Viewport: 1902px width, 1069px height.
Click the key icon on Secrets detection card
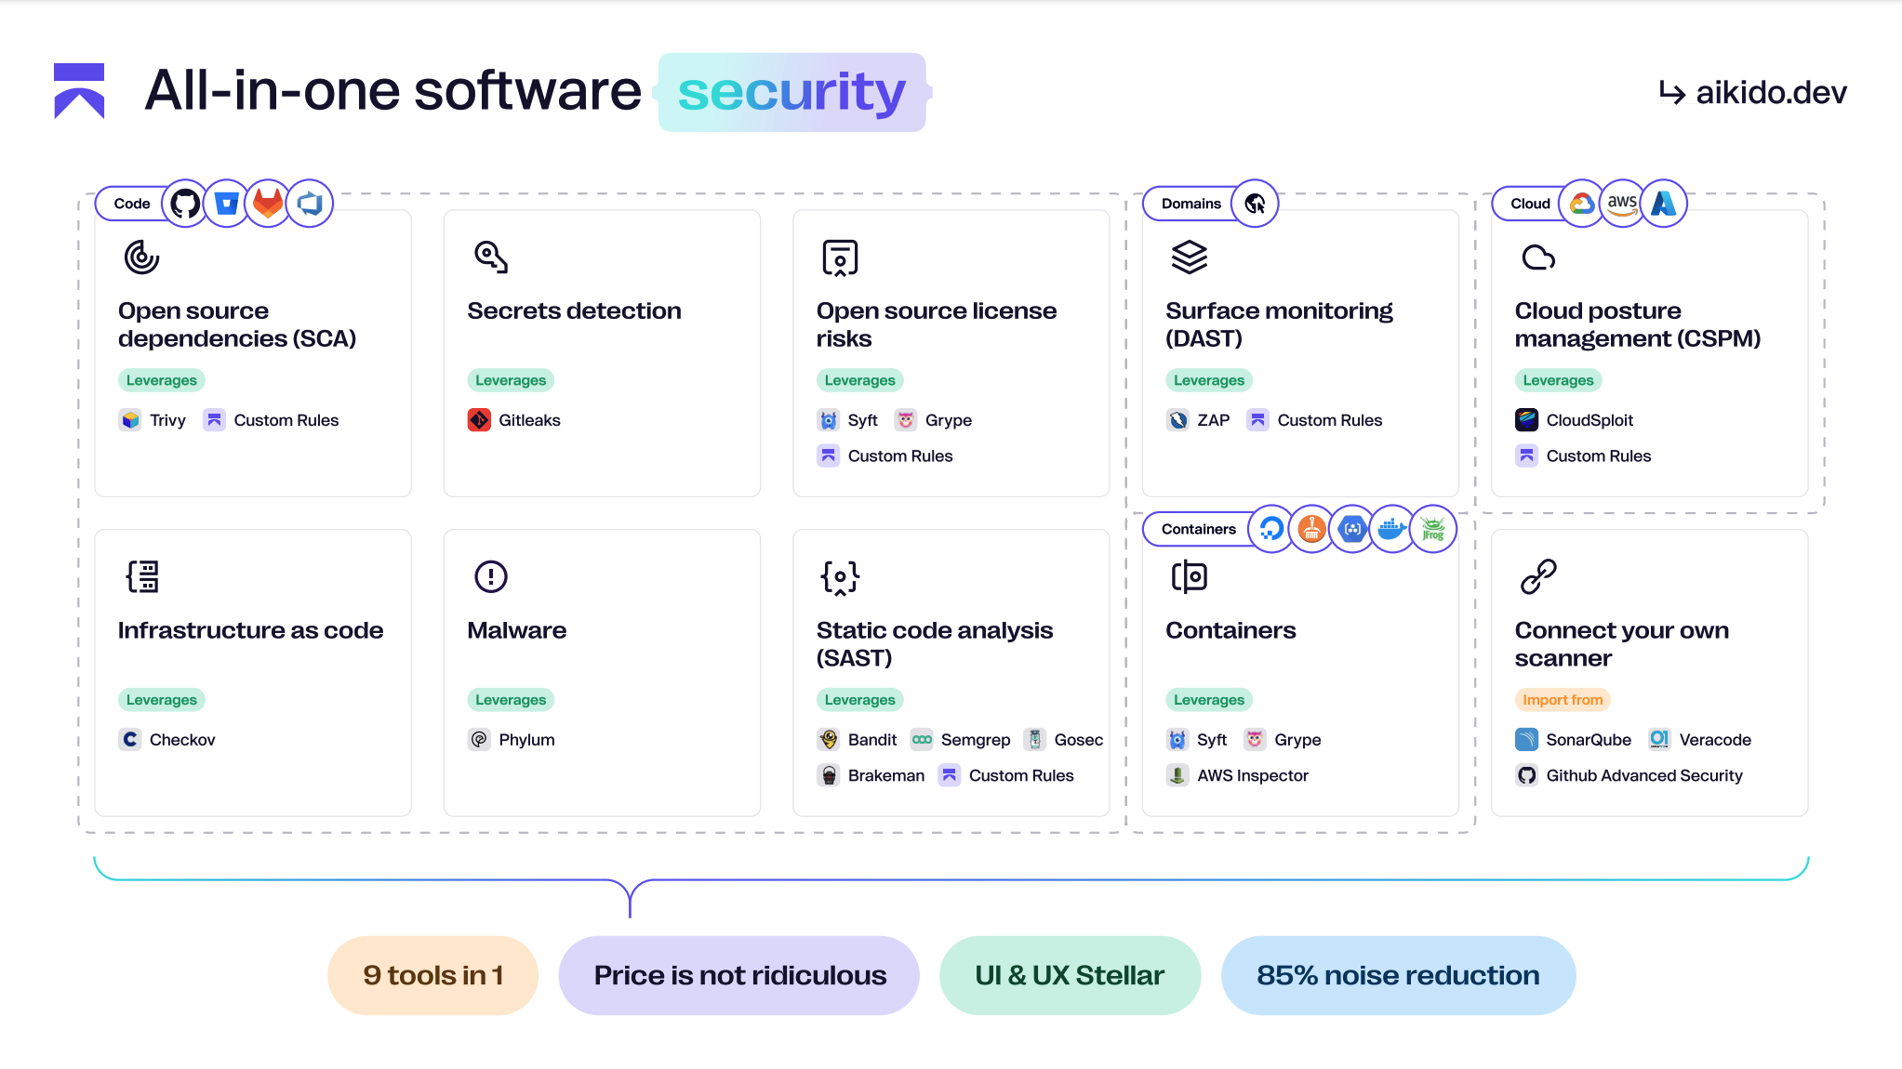490,257
